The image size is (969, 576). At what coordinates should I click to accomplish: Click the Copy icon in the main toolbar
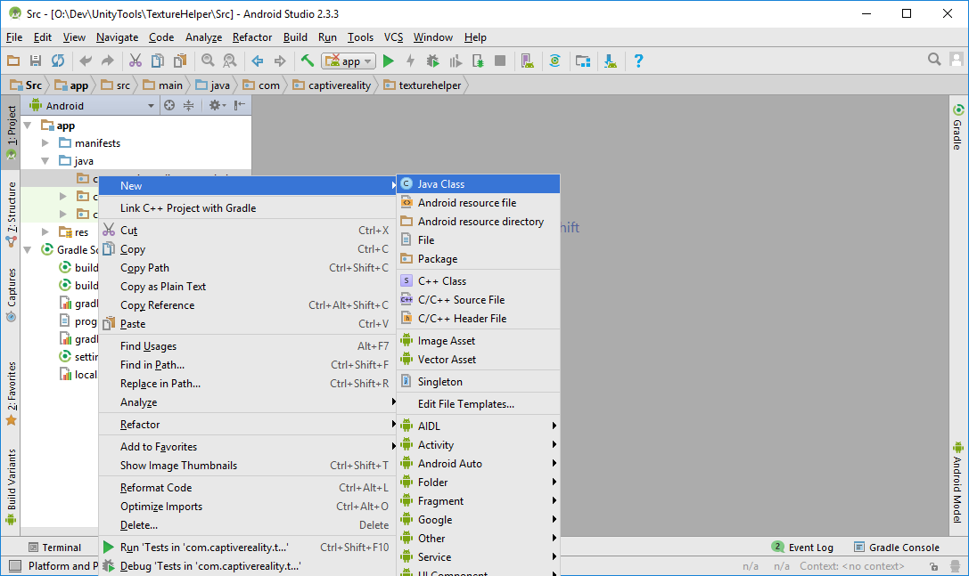158,61
